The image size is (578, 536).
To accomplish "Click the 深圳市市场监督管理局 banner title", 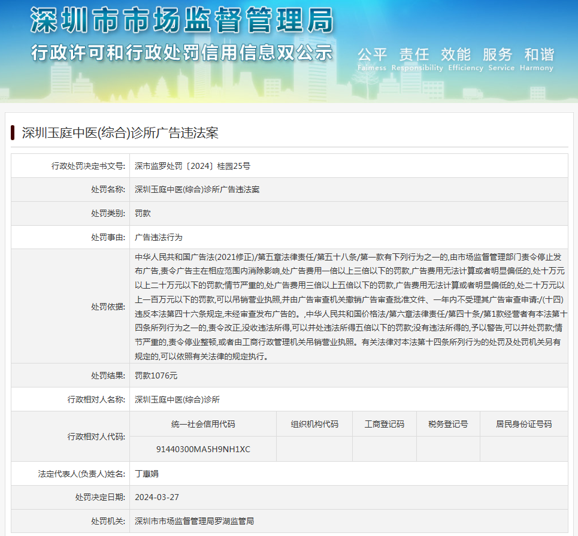I will [181, 20].
